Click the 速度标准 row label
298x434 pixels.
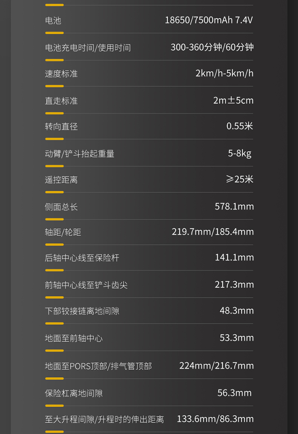tap(61, 74)
